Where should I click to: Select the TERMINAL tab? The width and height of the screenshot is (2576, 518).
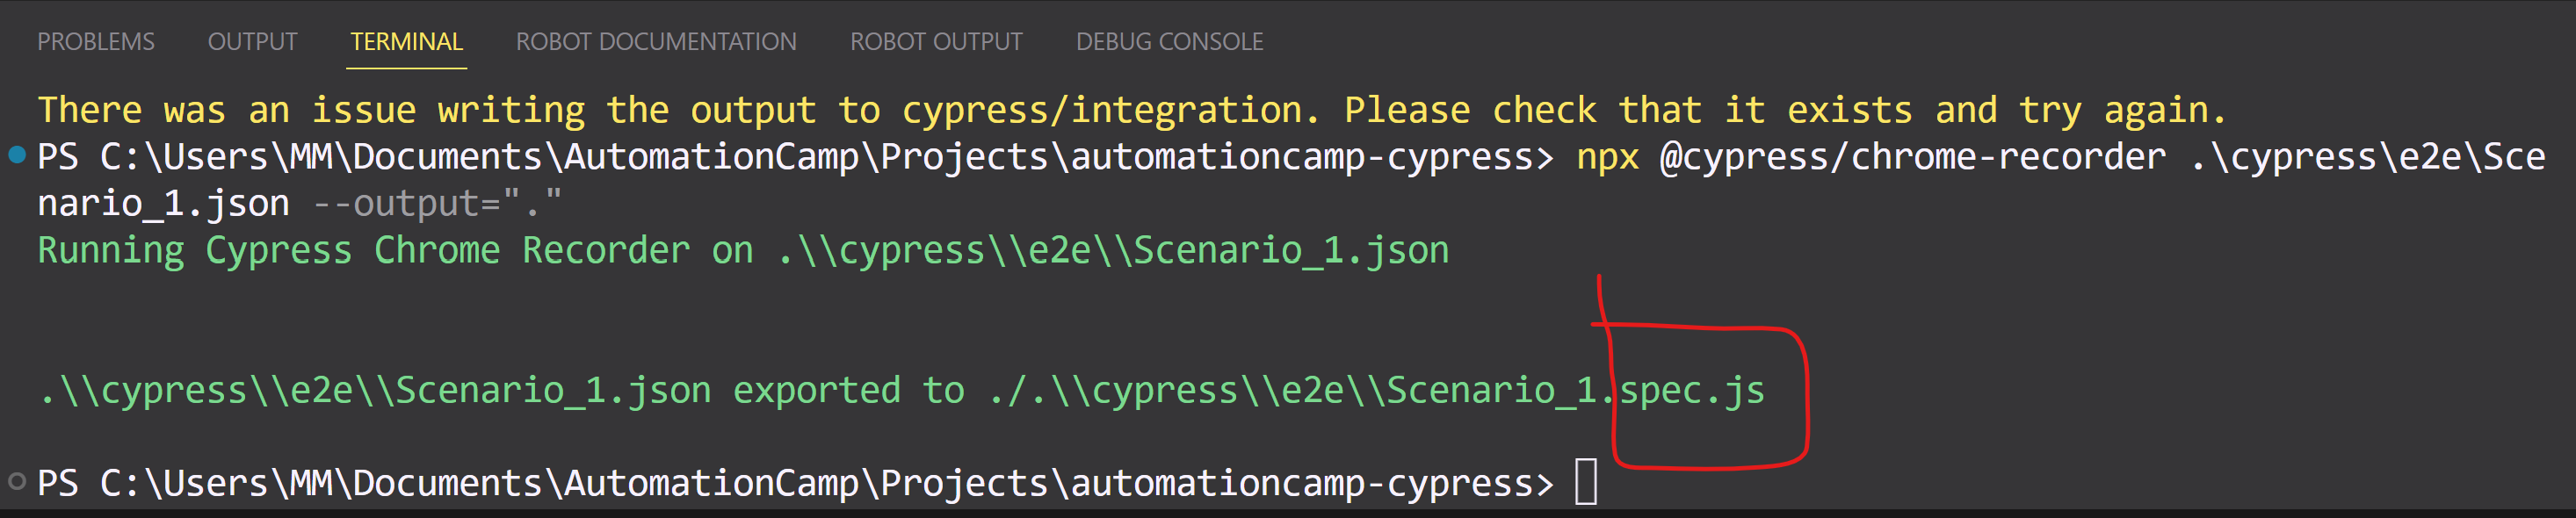[405, 41]
